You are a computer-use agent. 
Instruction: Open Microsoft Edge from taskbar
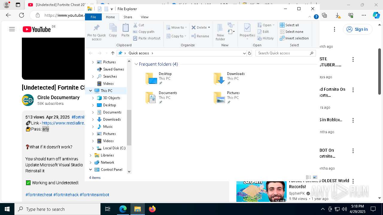(123, 209)
